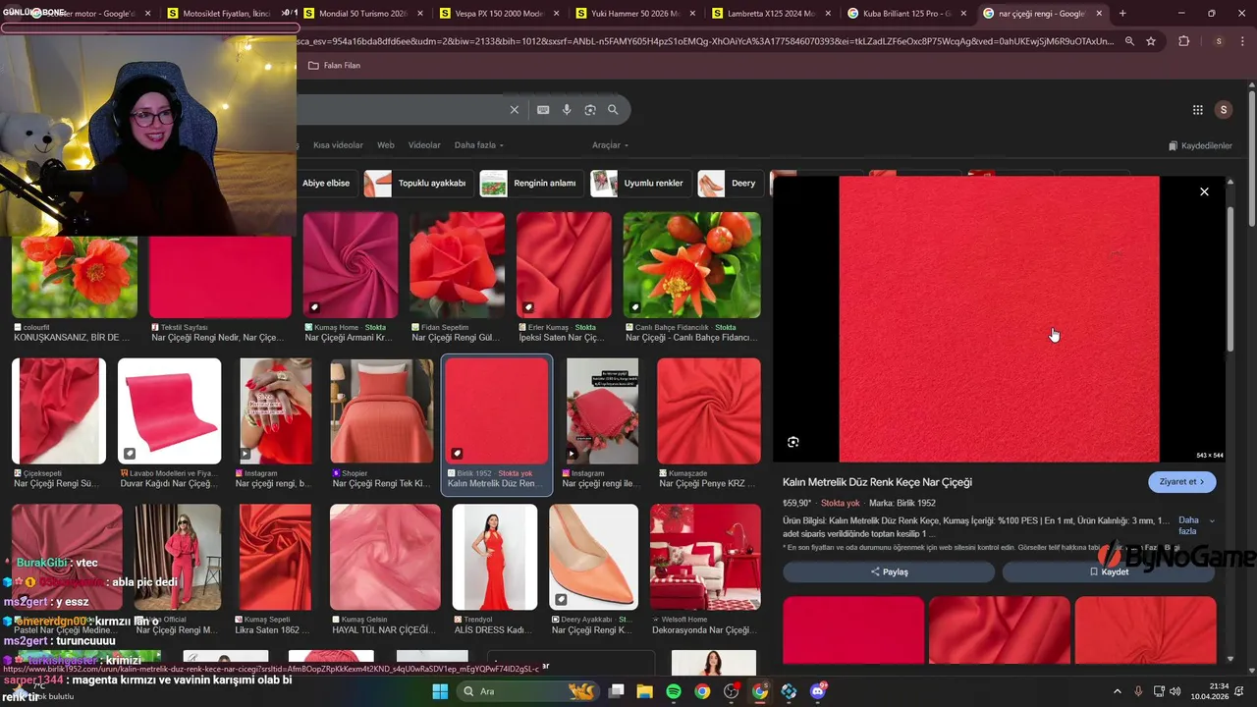The width and height of the screenshot is (1257, 707).
Task: Open Kaydedilenler saved items
Action: point(1200,145)
